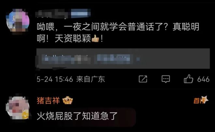Click the blurred blue badge after top username
The height and width of the screenshot is (132, 215).
81,13
